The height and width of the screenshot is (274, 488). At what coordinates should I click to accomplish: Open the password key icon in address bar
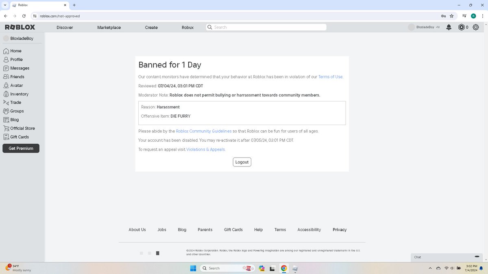coord(443,16)
